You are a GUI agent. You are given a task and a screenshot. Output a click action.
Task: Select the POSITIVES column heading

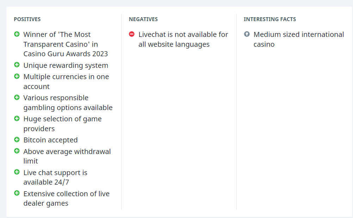27,19
